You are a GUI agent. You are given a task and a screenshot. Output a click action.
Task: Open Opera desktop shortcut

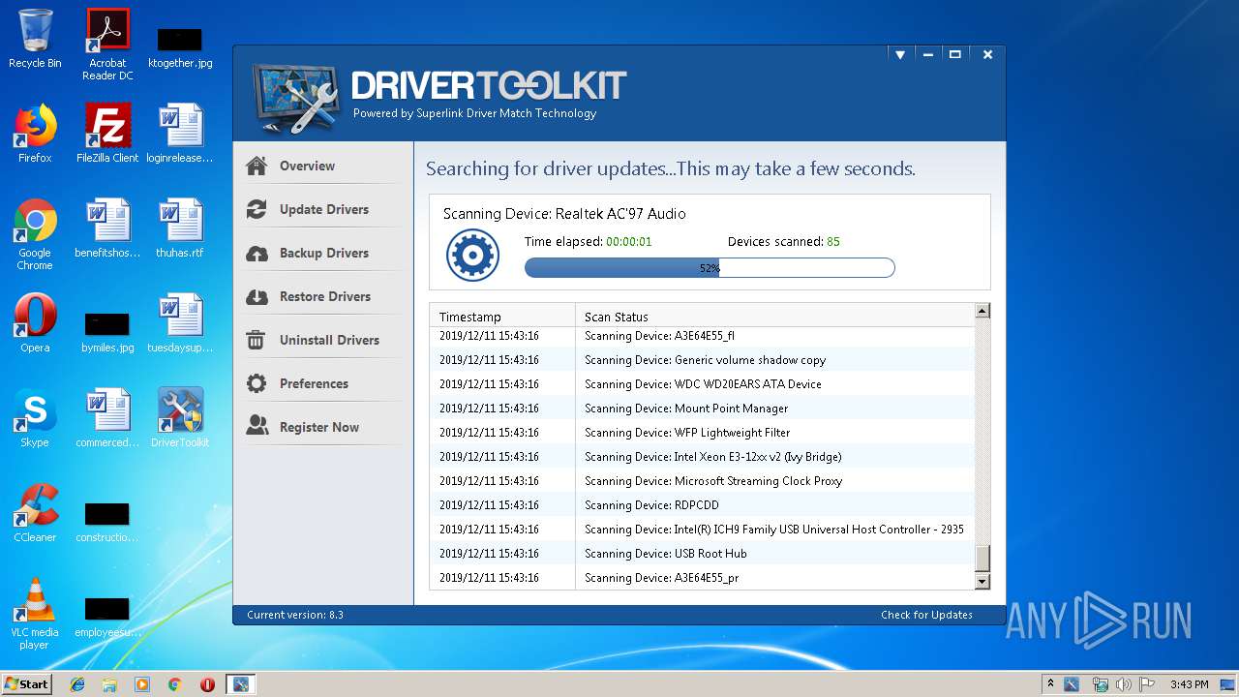point(35,323)
